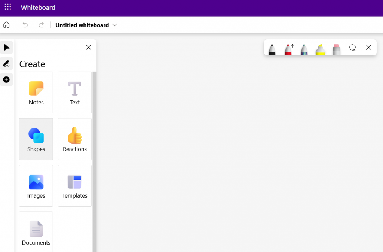
Task: Activate the Select pointer tool
Action: pyautogui.click(x=6, y=48)
